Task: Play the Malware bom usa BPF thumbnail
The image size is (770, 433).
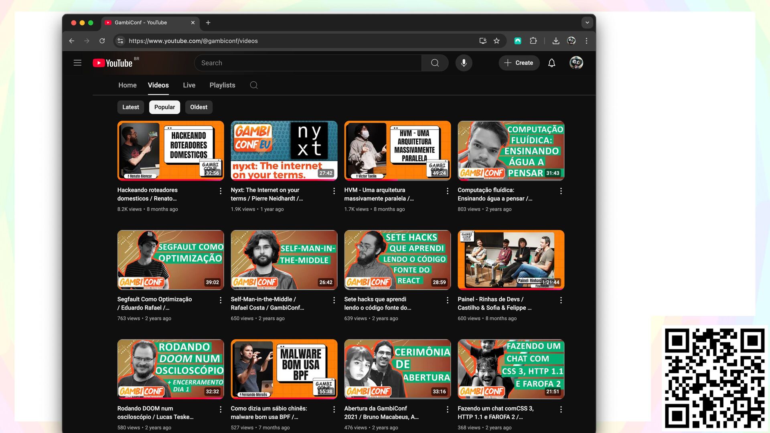Action: point(284,369)
